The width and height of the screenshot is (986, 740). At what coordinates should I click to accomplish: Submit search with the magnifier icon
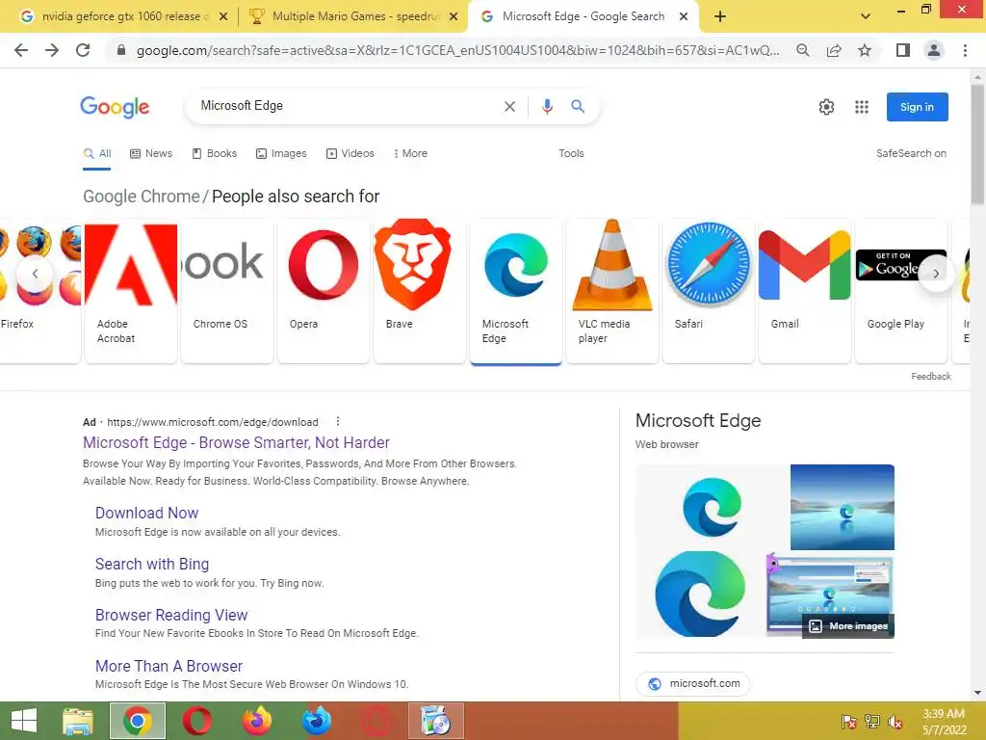578,106
